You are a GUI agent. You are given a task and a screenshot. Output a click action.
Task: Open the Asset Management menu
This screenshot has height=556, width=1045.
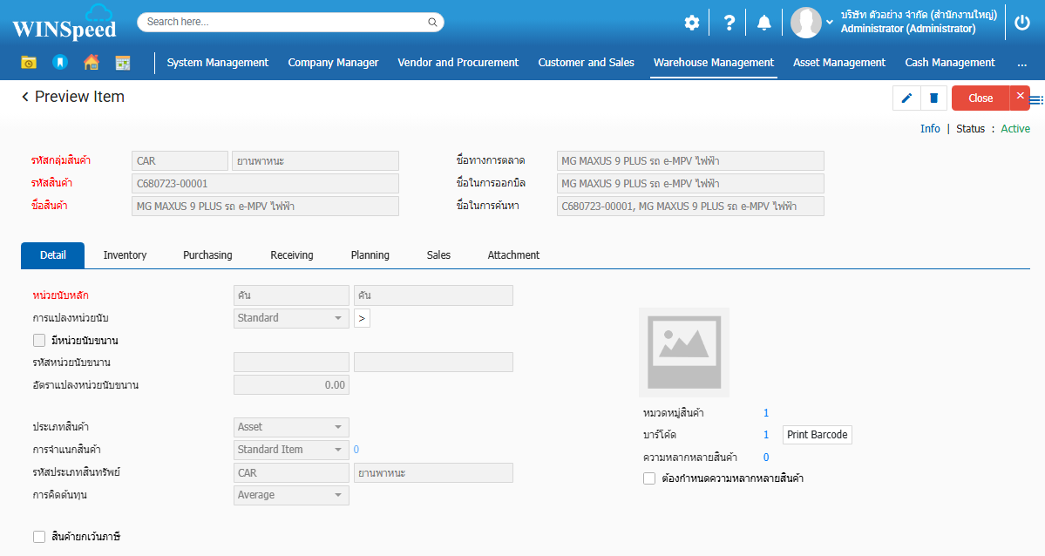tap(838, 63)
